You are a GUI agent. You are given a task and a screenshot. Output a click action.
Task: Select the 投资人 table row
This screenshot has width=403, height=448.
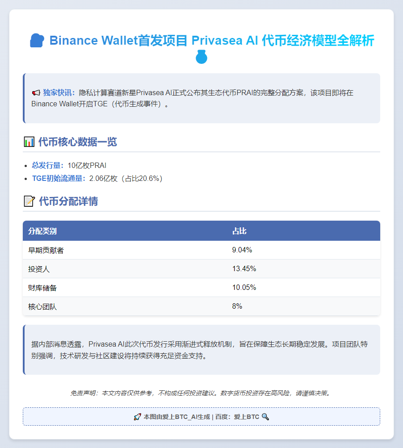201,269
